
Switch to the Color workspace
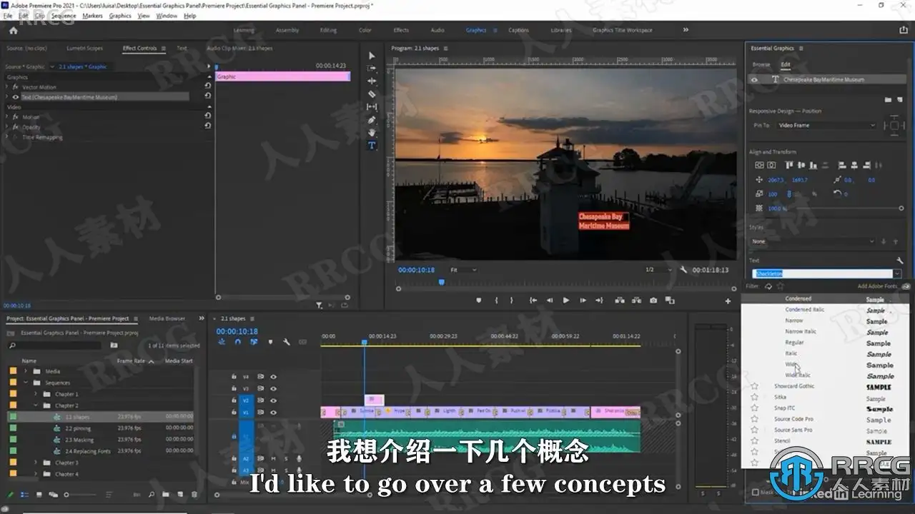(365, 30)
